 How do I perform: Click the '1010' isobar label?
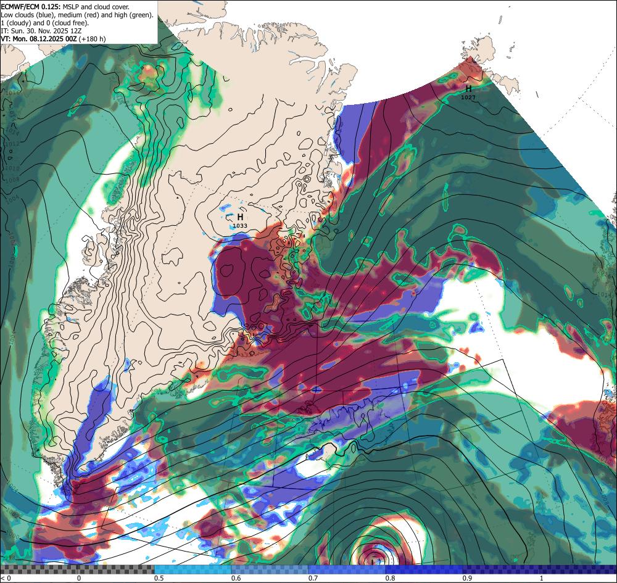pyautogui.click(x=12, y=168)
